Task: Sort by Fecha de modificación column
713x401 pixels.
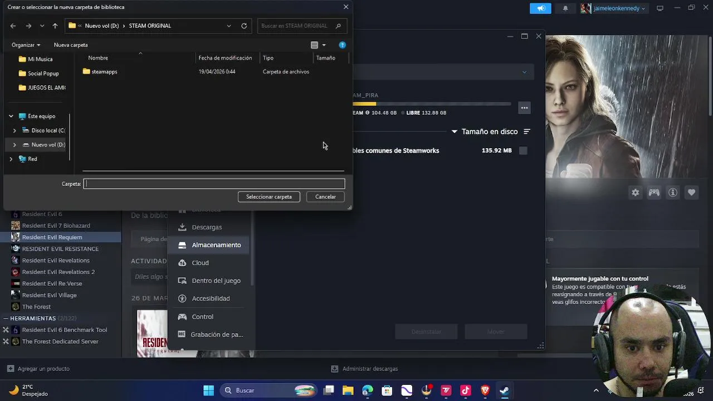Action: [225, 58]
